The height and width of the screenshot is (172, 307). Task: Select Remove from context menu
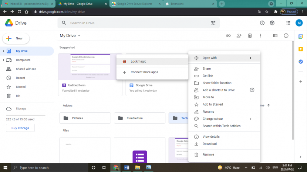coord(224,154)
